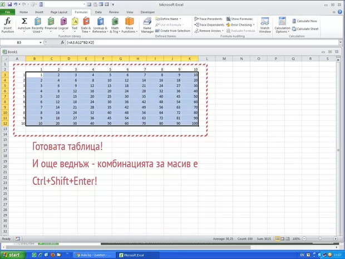The image size is (345, 259).
Task: Click Select All corner button
Action: 5,58
